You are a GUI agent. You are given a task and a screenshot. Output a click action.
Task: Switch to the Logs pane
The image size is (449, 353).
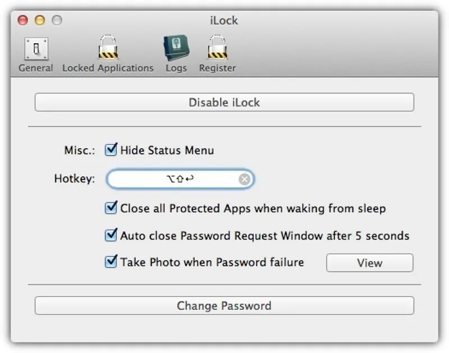click(176, 53)
